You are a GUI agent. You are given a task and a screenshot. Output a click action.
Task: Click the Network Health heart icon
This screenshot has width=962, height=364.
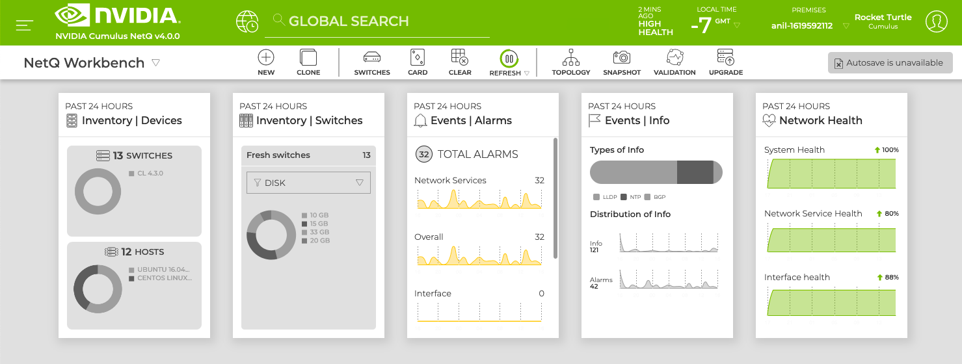click(769, 120)
